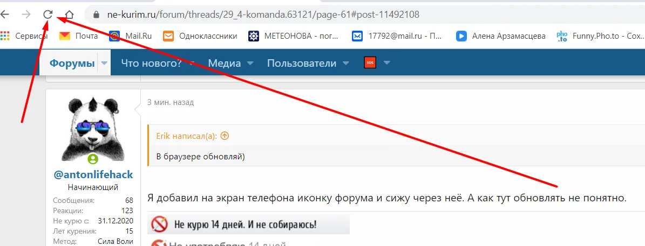Click the green online status badge
This screenshot has width=645, height=246.
pyautogui.click(x=93, y=159)
